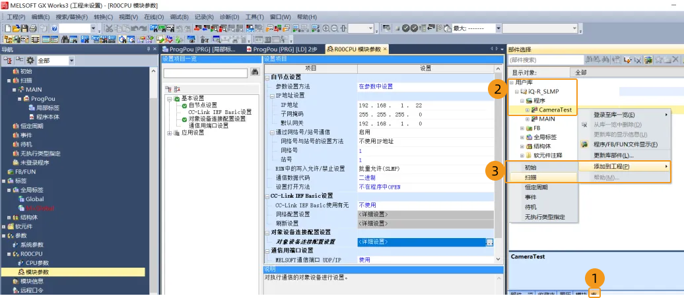The width and height of the screenshot is (684, 298).
Task: Collapse the iQ-R_SLMP library node
Action: click(517, 92)
